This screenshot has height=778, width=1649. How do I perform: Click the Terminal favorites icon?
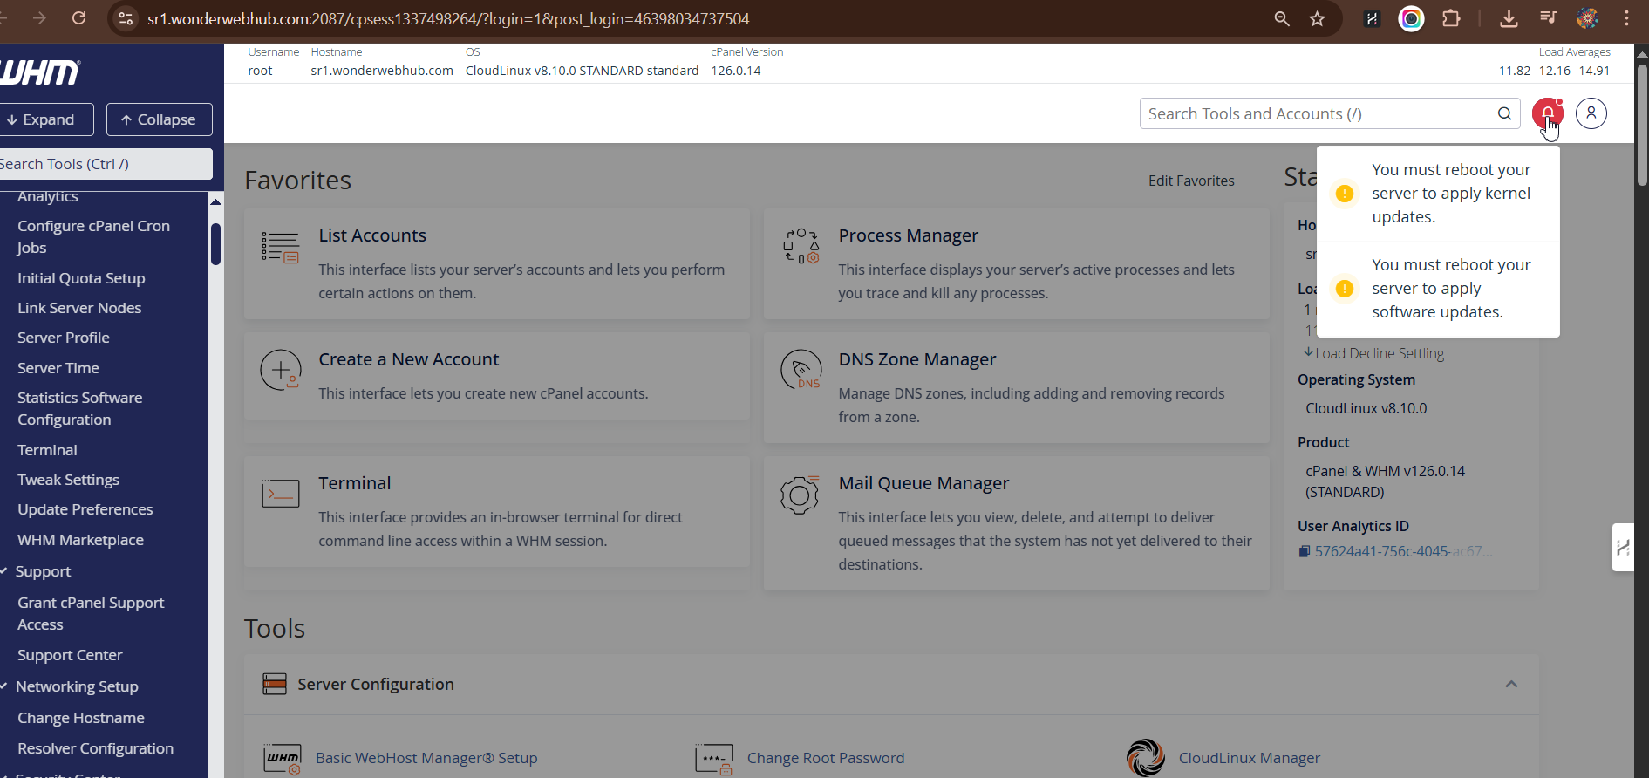coord(280,494)
